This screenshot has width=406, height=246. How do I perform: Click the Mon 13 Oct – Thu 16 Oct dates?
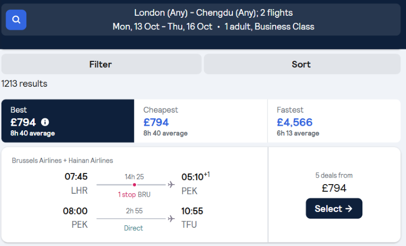[x=162, y=27]
